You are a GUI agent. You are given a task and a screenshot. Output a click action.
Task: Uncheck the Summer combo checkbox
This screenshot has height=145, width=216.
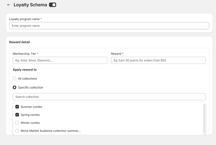pos(17,107)
